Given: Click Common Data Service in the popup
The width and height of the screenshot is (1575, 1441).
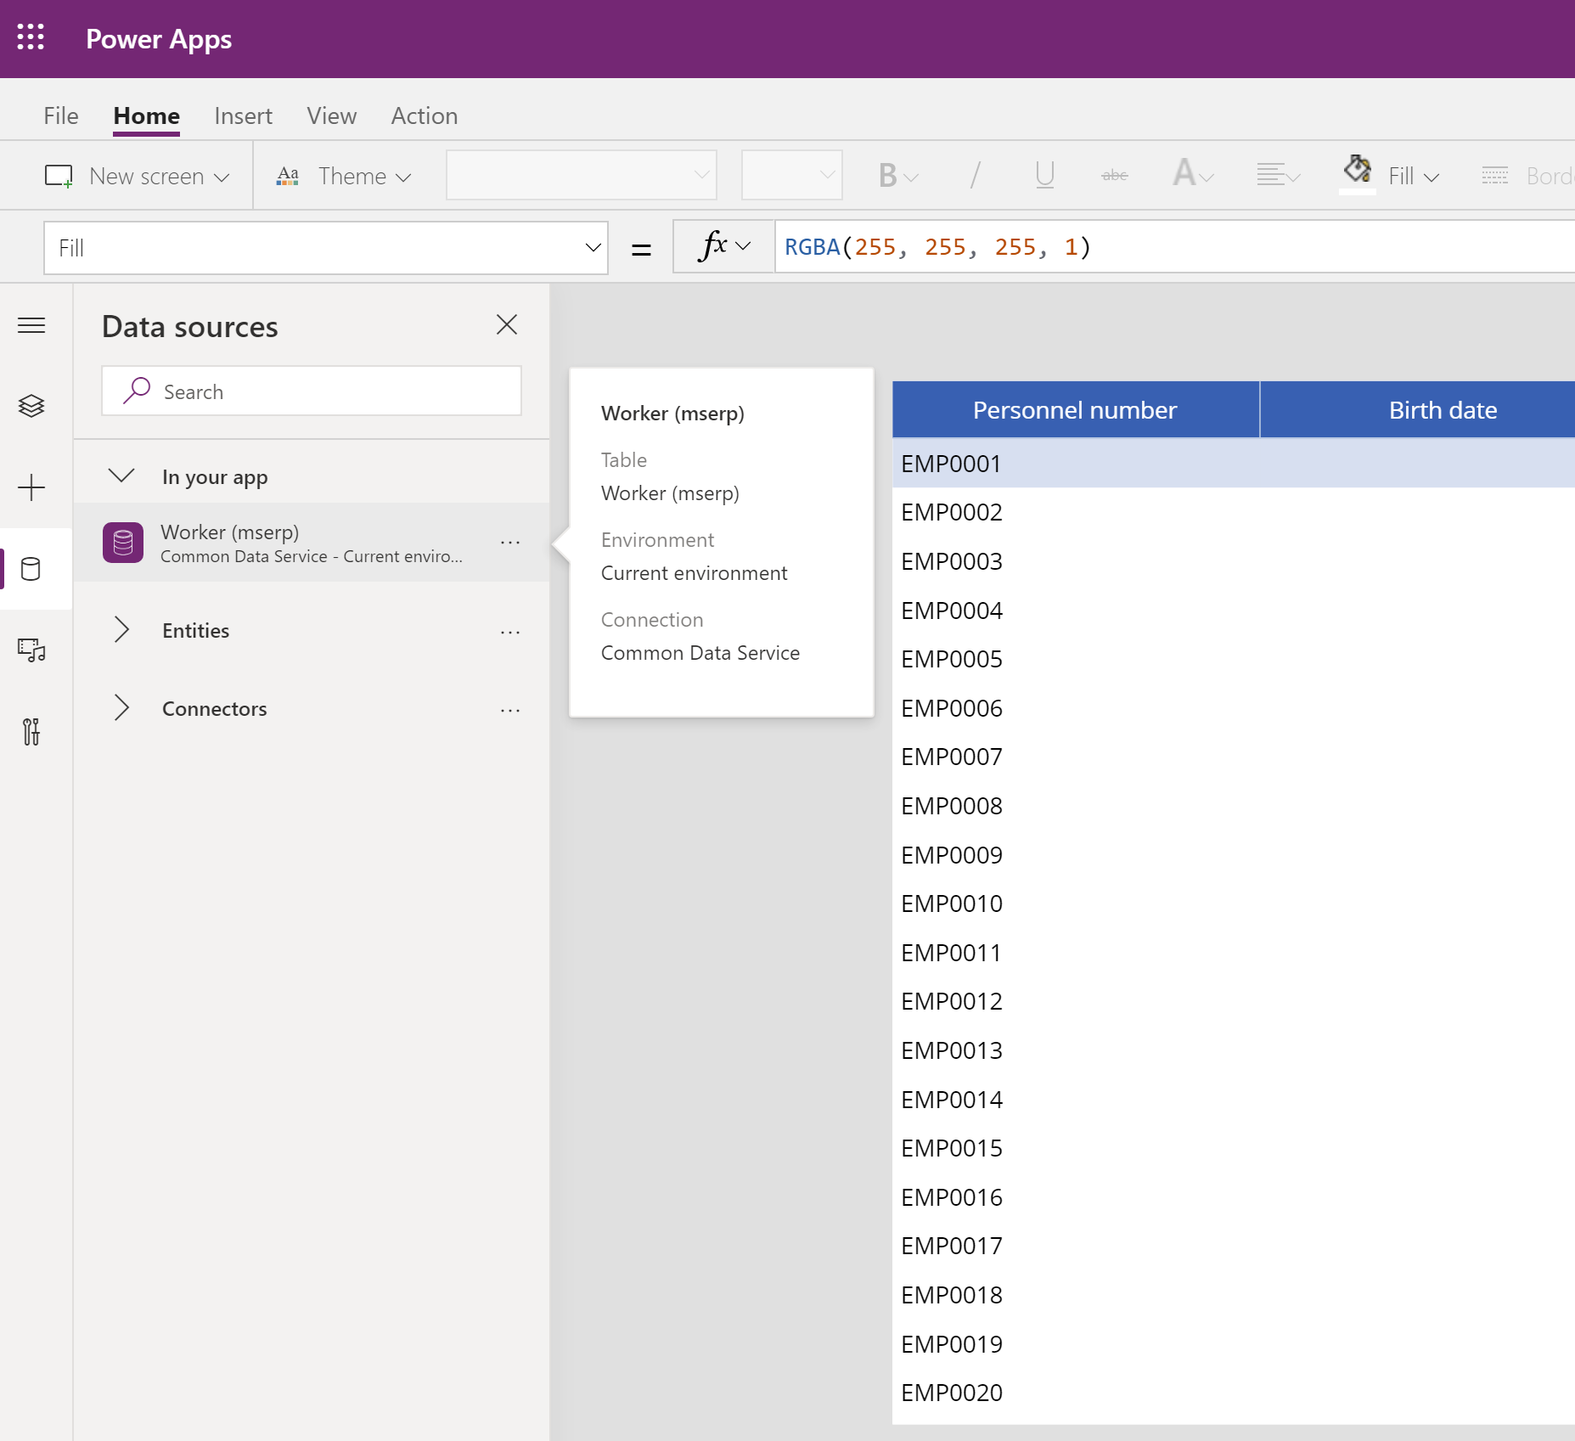Looking at the screenshot, I should (x=700, y=653).
